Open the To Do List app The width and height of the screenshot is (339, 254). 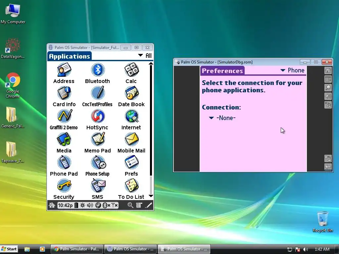coord(131,189)
